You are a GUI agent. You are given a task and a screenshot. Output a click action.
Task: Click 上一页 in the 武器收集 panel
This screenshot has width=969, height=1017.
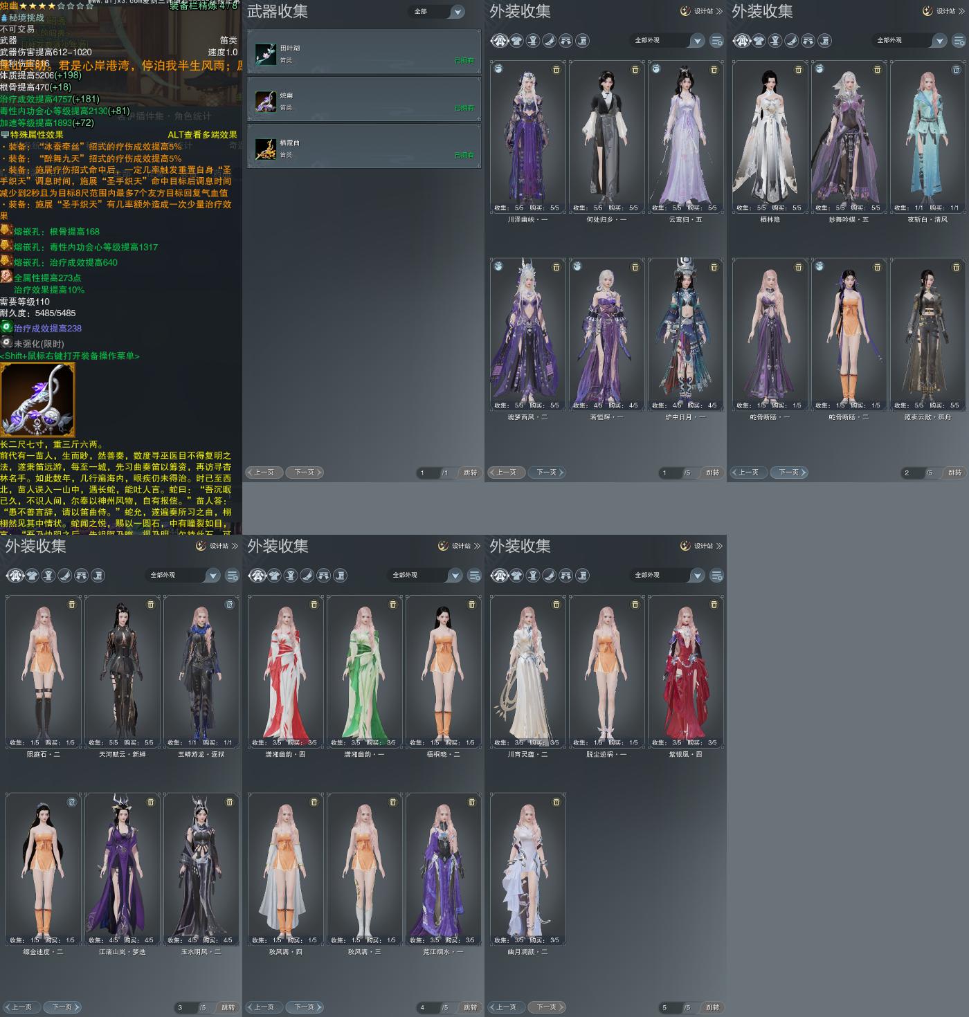(x=264, y=473)
